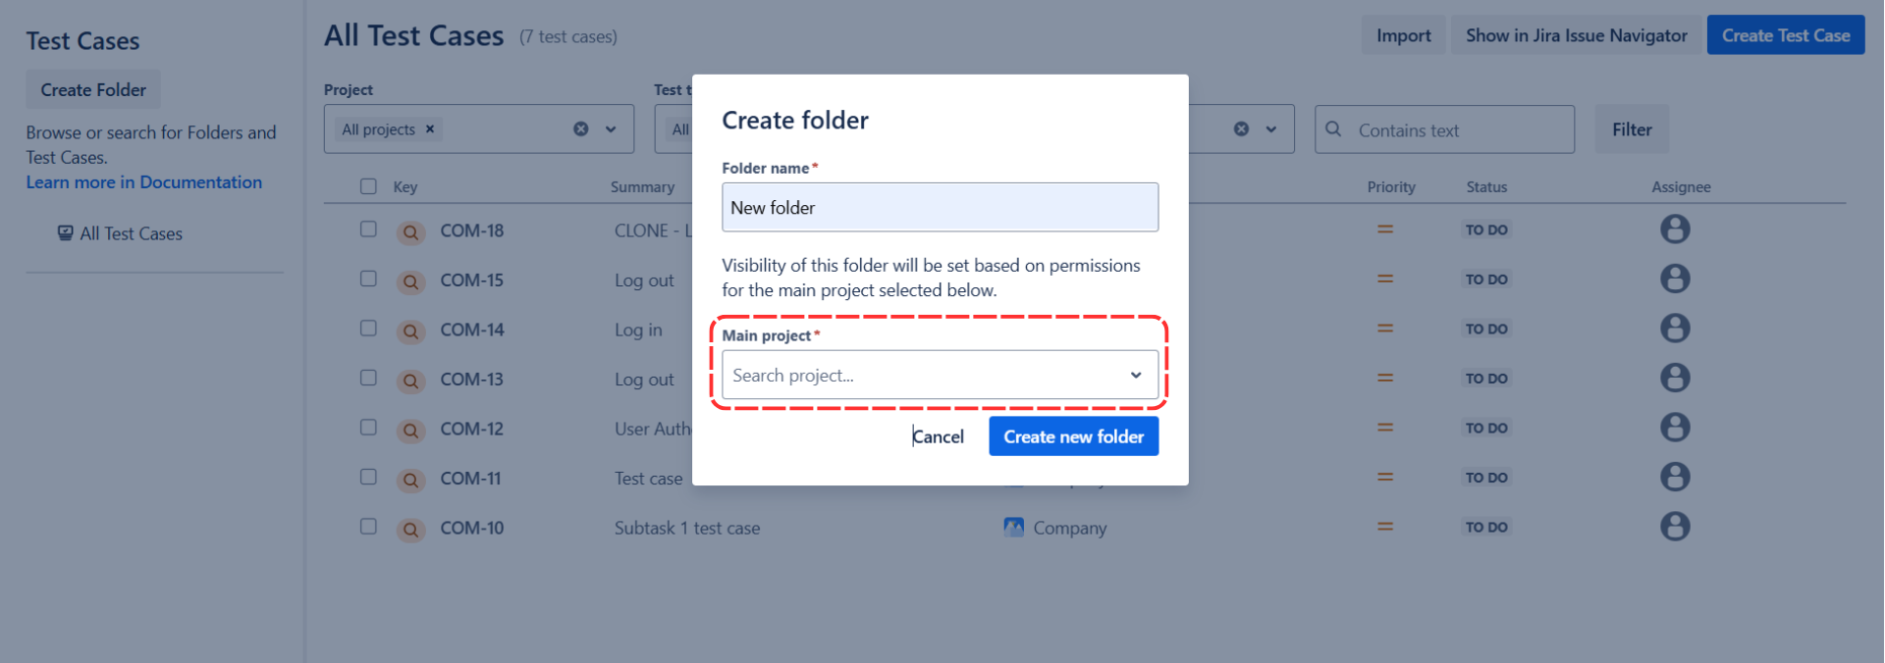1885x663 pixels.
Task: Check the checkbox for COM-14
Action: 368,329
